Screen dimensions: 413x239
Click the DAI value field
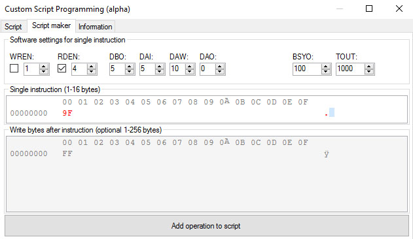coord(147,69)
